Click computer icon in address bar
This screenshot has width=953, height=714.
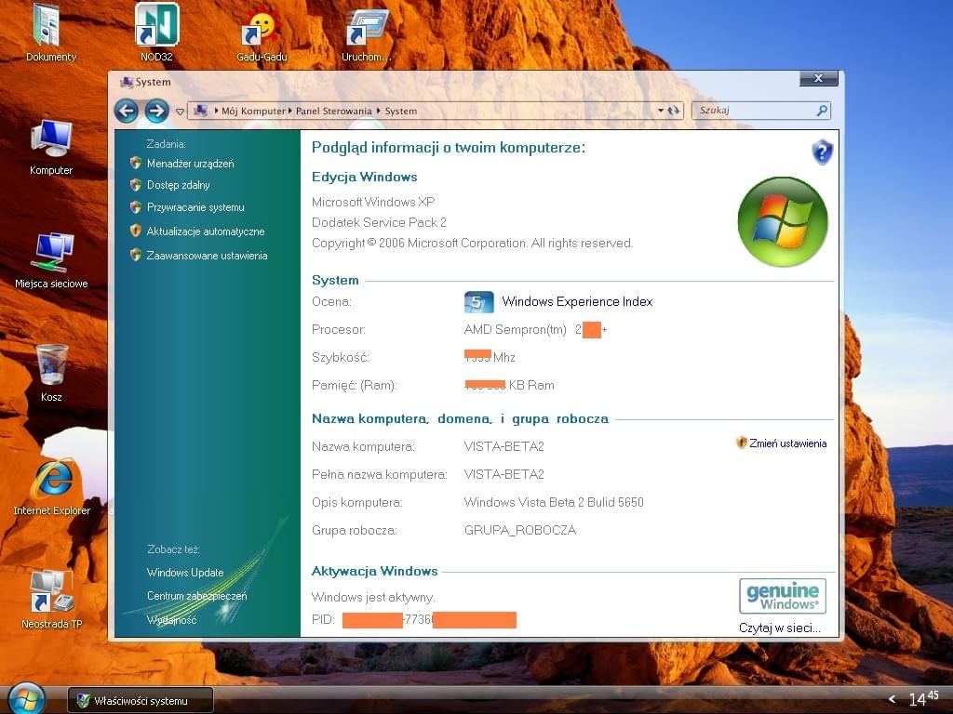click(201, 111)
